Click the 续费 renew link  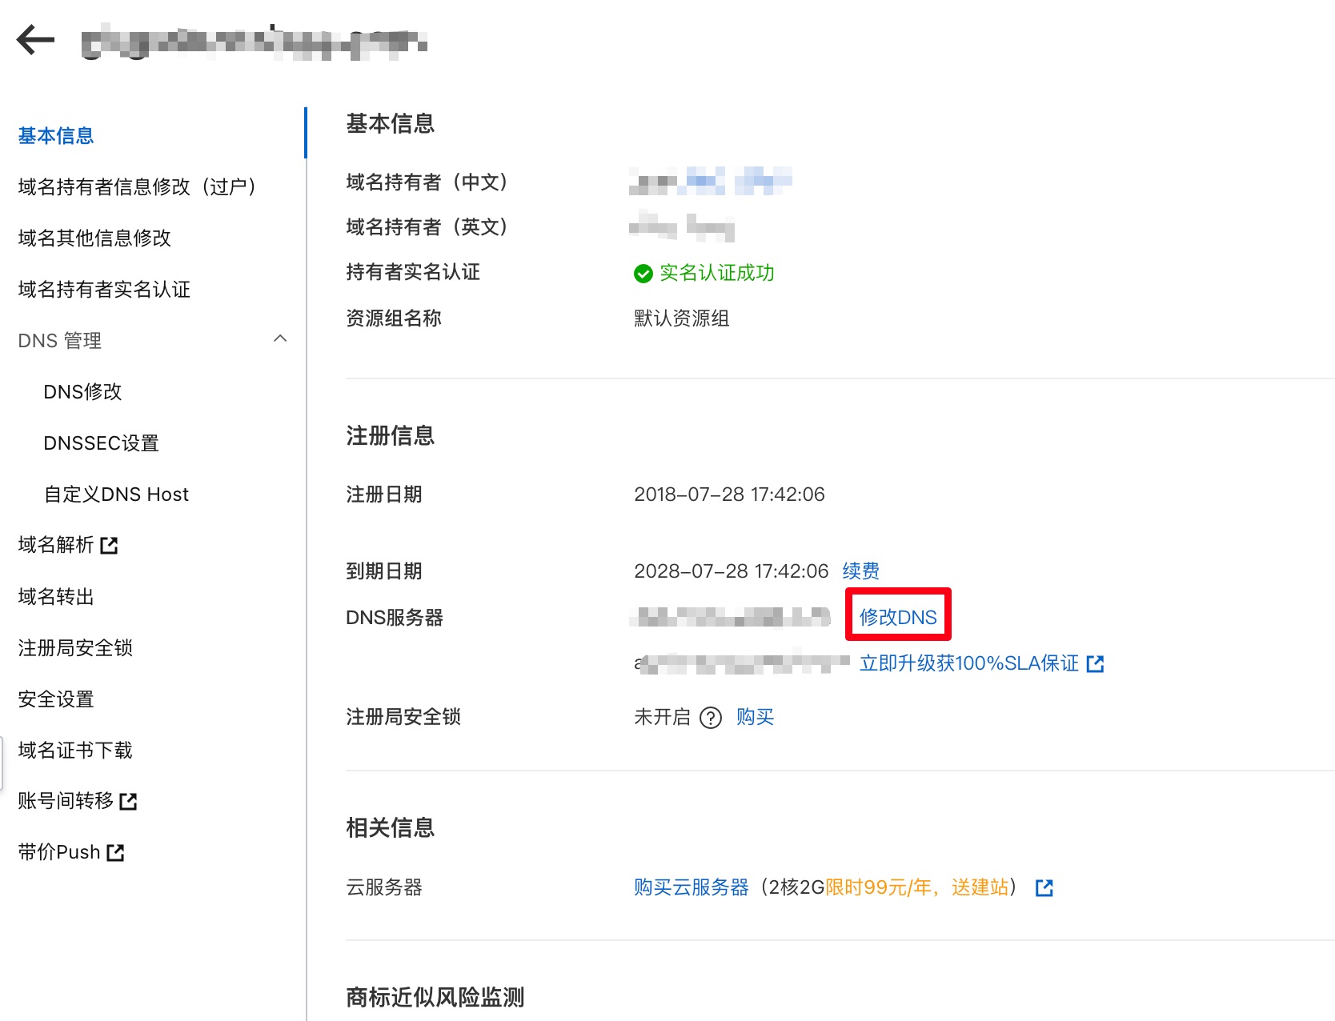pos(861,571)
